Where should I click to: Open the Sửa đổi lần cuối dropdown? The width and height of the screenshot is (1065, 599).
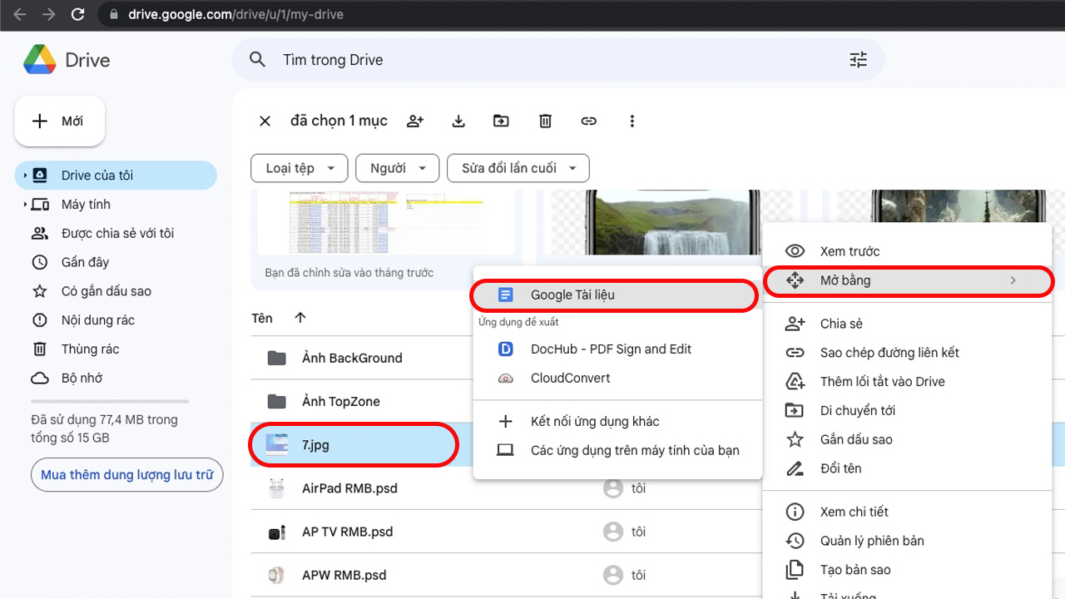click(x=518, y=168)
